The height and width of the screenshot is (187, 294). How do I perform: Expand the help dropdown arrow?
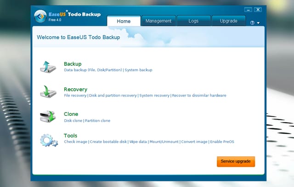[x=258, y=23]
